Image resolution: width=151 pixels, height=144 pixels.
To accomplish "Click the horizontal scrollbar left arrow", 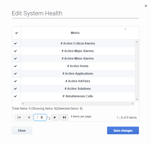I will (x=23, y=104).
